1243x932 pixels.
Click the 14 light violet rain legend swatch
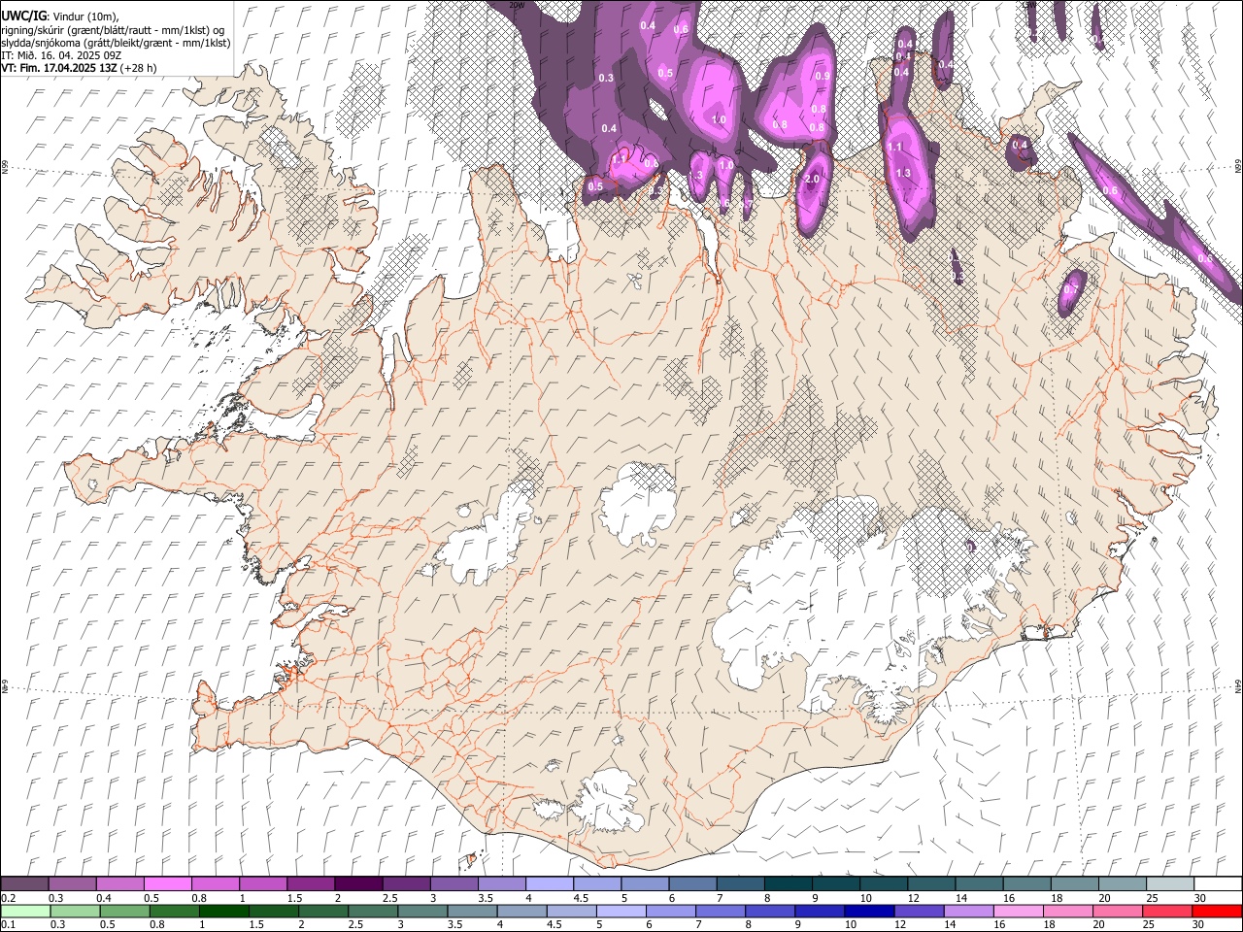coord(967,911)
